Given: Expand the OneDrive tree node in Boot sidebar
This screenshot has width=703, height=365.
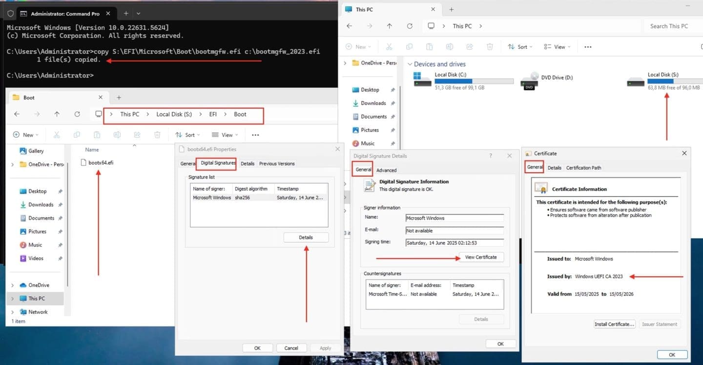Looking at the screenshot, I should coord(13,285).
